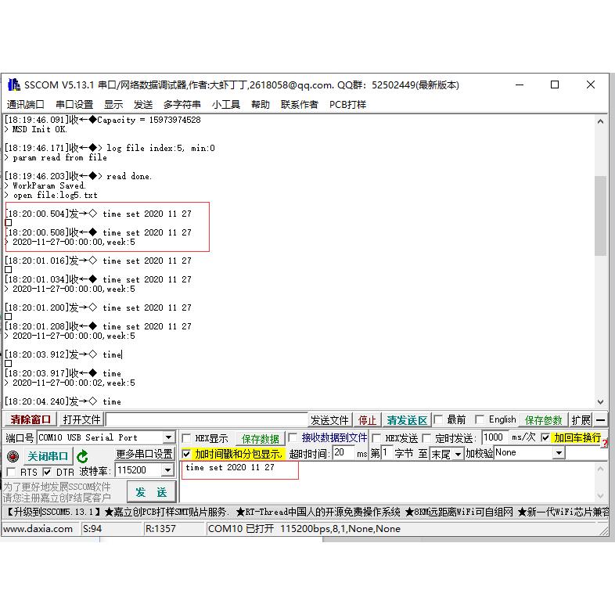Click the 停止 button

[367, 420]
